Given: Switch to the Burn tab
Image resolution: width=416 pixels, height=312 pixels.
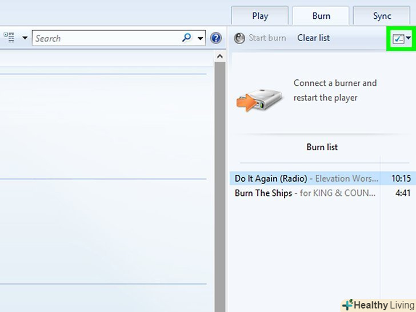Looking at the screenshot, I should [321, 16].
